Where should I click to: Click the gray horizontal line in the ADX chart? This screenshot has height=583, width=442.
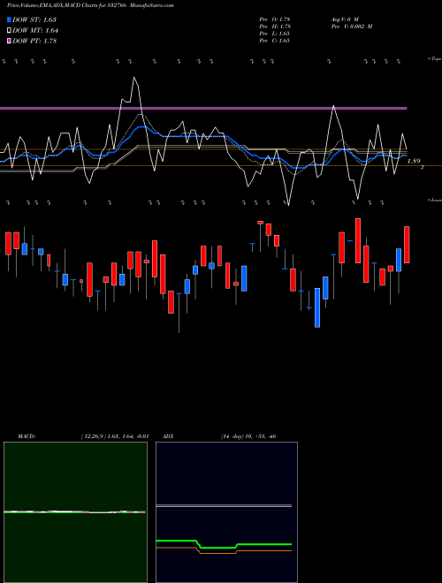[x=224, y=505]
